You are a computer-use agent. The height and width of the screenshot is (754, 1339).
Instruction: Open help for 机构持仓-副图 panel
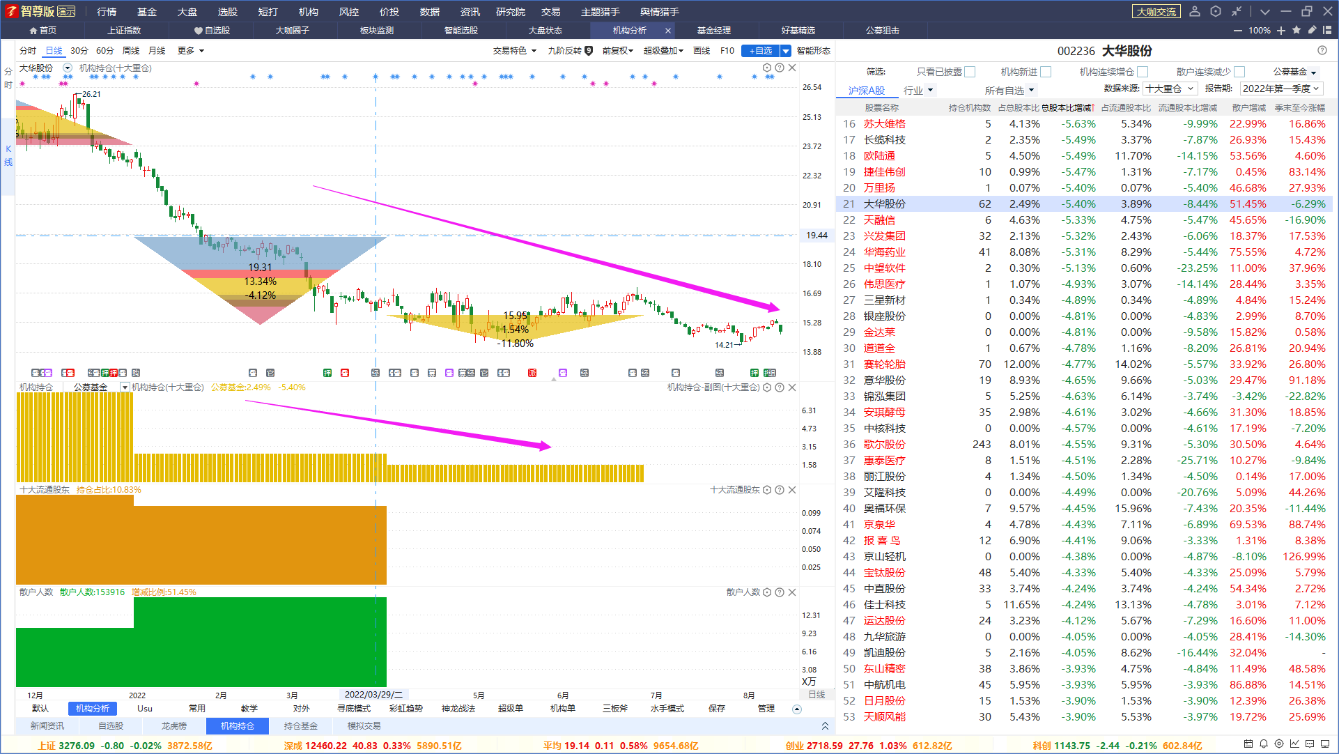(780, 387)
